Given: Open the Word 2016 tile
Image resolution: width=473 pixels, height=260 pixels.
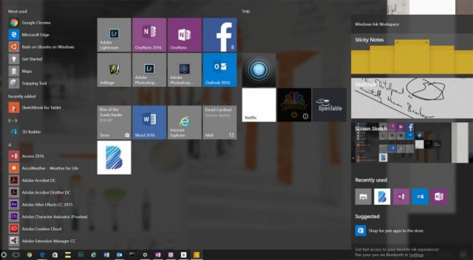Looking at the screenshot, I should coord(149,122).
